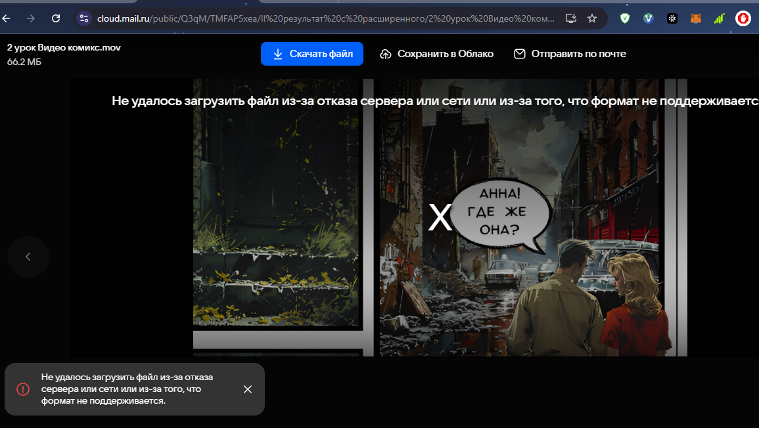This screenshot has width=759, height=428.
Task: Click the file name 2 урок Видео комикс.mov
Action: coord(64,47)
